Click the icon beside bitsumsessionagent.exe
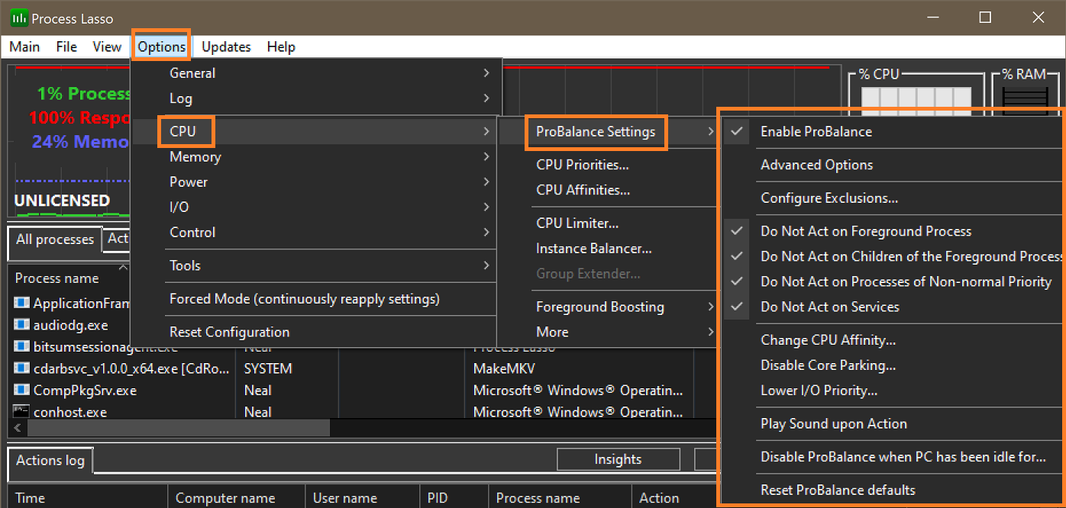Viewport: 1066px width, 508px height. tap(22, 347)
